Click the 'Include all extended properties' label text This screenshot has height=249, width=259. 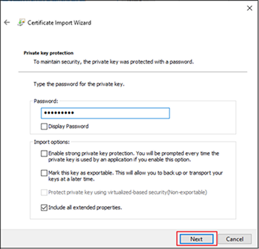(85, 207)
